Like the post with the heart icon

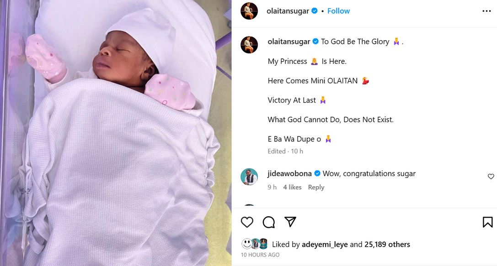(247, 222)
